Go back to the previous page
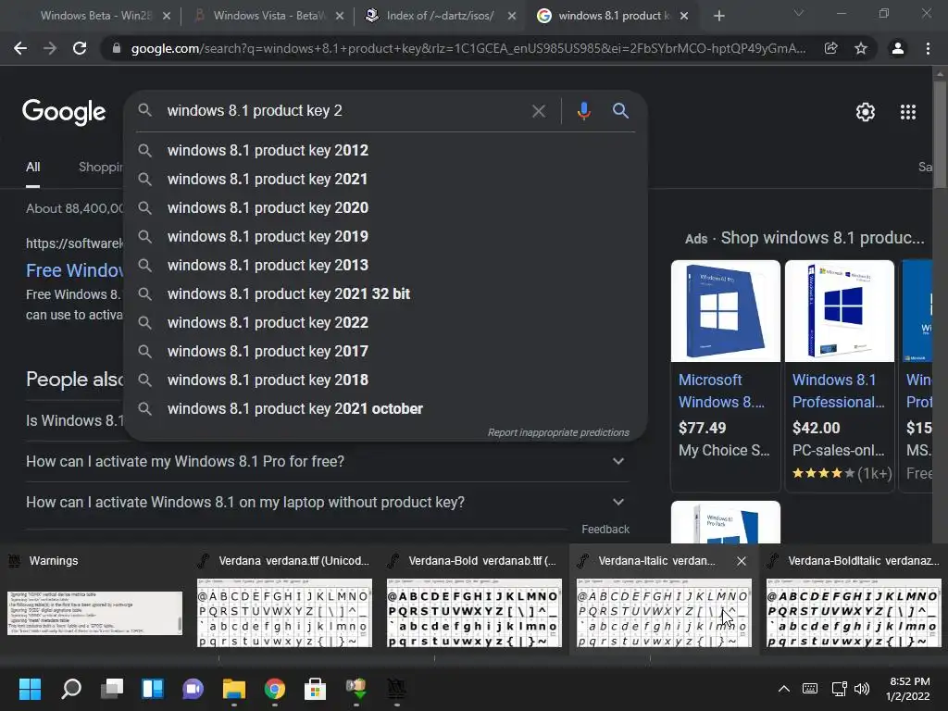The image size is (948, 711). [x=20, y=48]
